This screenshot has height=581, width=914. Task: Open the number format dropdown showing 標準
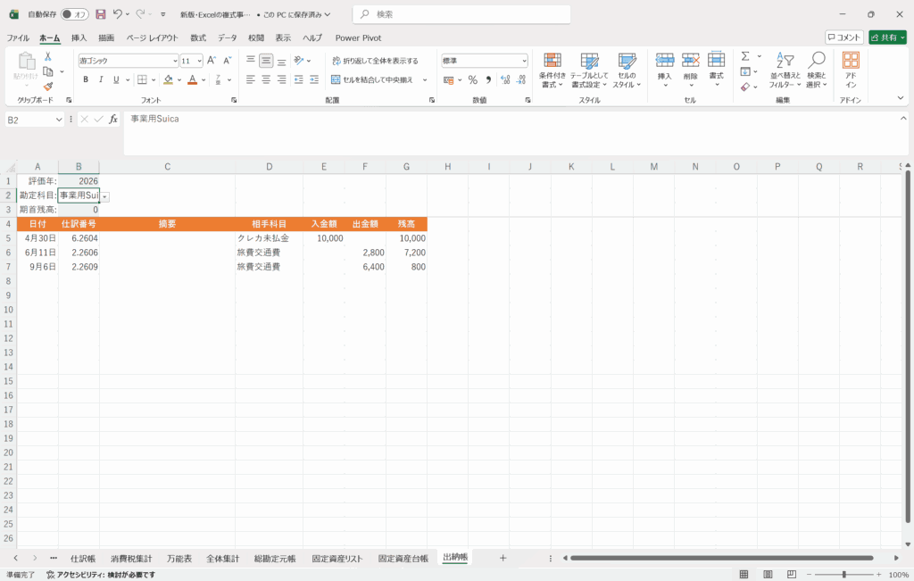tap(524, 61)
